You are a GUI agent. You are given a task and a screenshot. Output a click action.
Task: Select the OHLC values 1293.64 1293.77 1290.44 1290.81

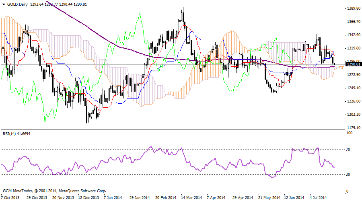58,4
